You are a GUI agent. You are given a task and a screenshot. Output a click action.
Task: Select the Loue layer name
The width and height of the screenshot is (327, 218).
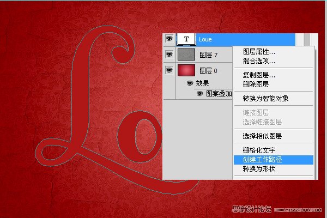pyautogui.click(x=205, y=39)
